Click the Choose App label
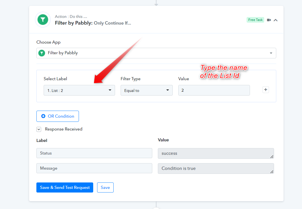Screen dimensions: 302x209 pos(48,42)
